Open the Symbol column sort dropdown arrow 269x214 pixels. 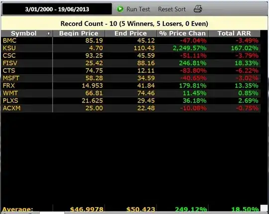coord(49,33)
